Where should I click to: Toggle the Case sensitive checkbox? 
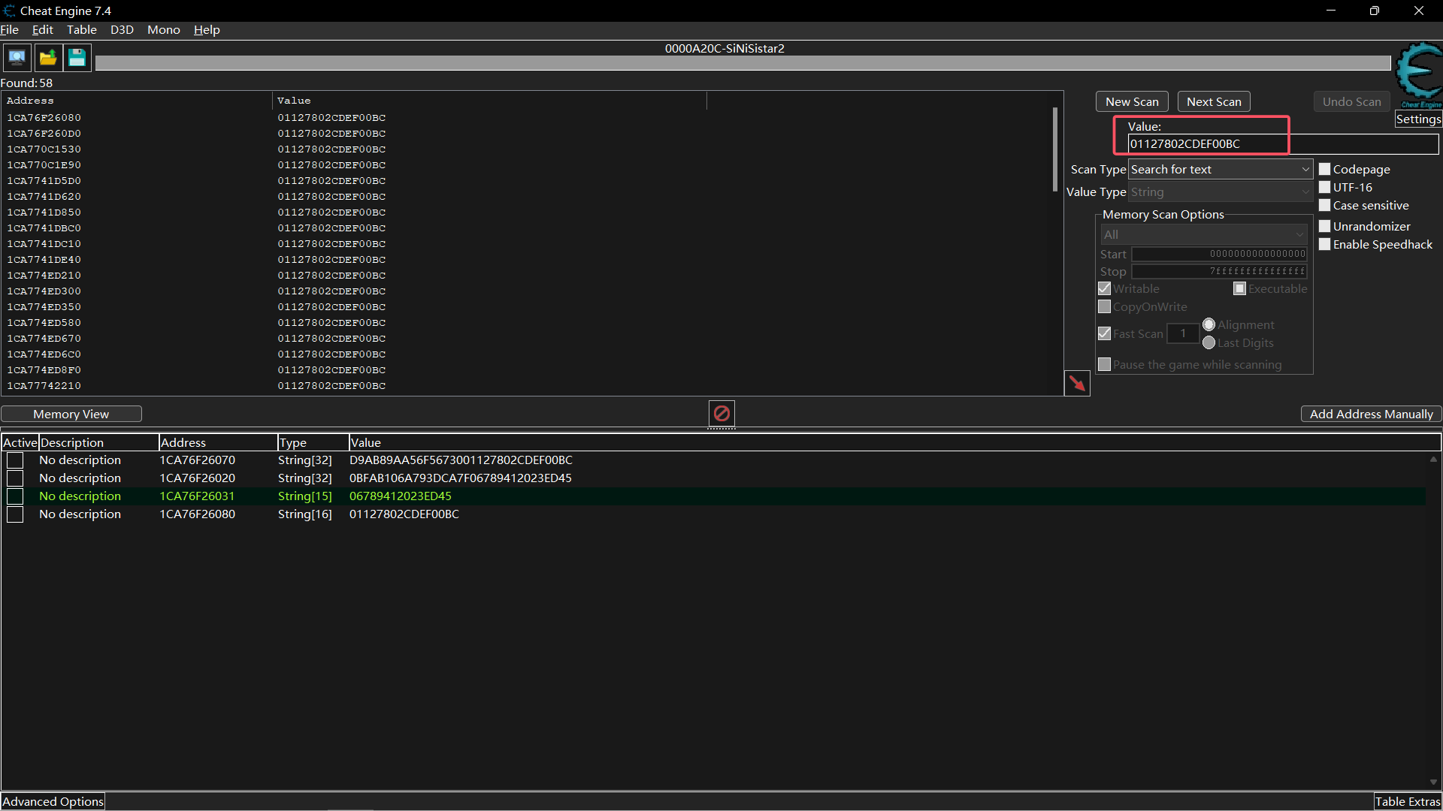[x=1325, y=206]
